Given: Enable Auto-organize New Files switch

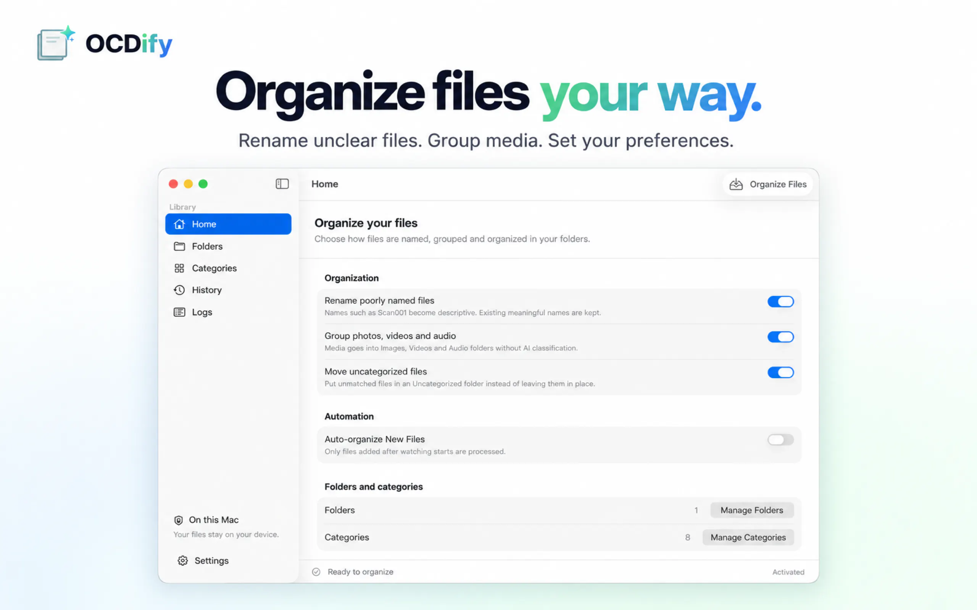Looking at the screenshot, I should click(x=780, y=440).
